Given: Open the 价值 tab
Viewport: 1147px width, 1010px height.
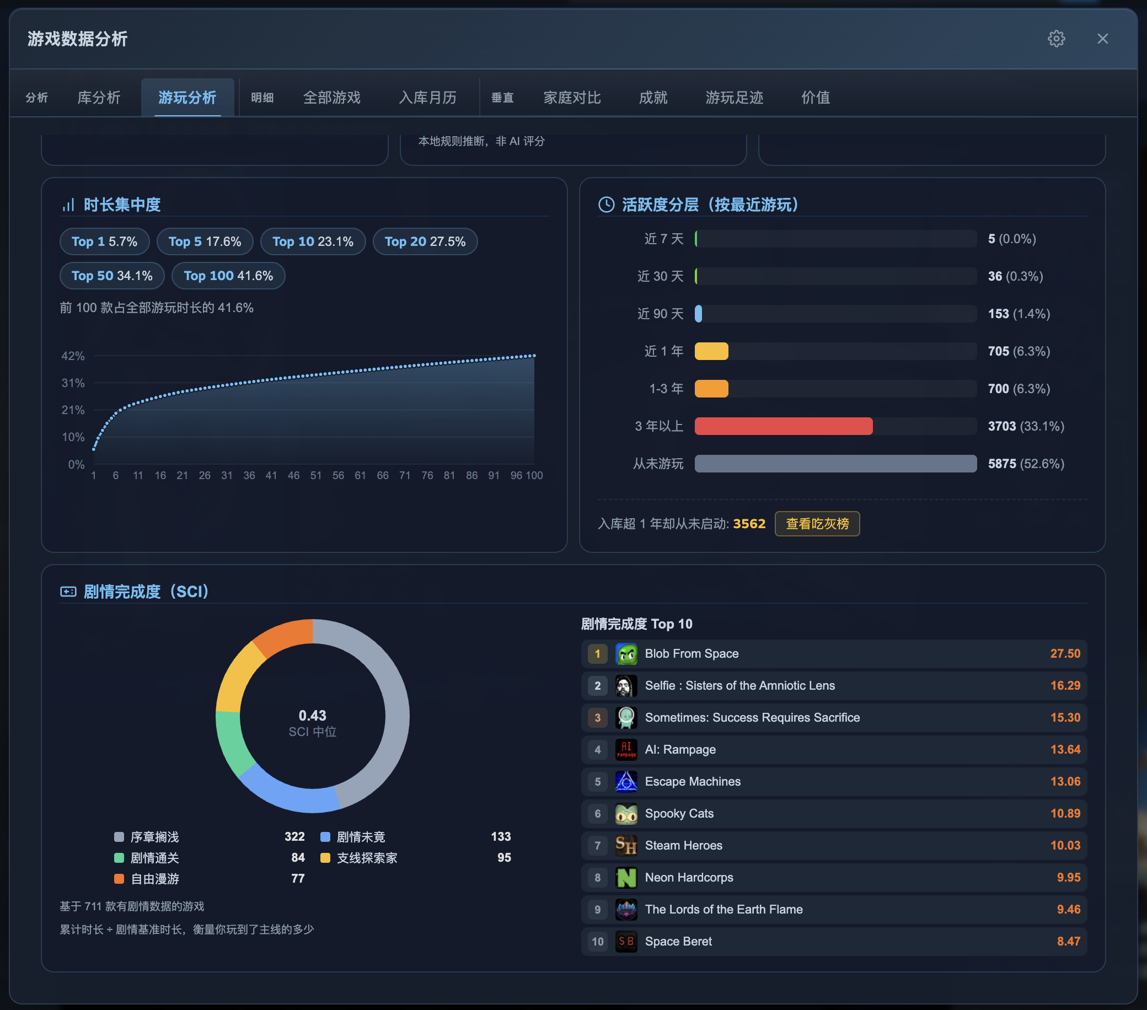Looking at the screenshot, I should coord(816,98).
